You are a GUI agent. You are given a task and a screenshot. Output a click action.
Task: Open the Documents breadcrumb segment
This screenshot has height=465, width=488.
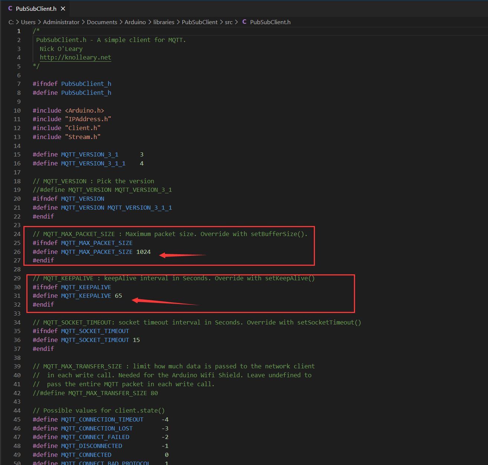tap(102, 22)
